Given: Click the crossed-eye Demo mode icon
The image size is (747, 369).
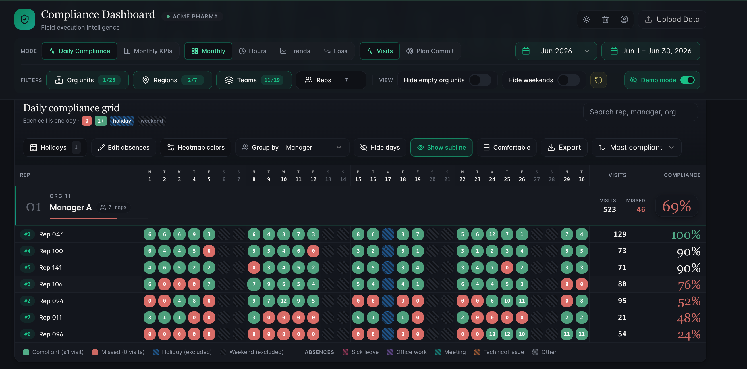Looking at the screenshot, I should tap(634, 80).
